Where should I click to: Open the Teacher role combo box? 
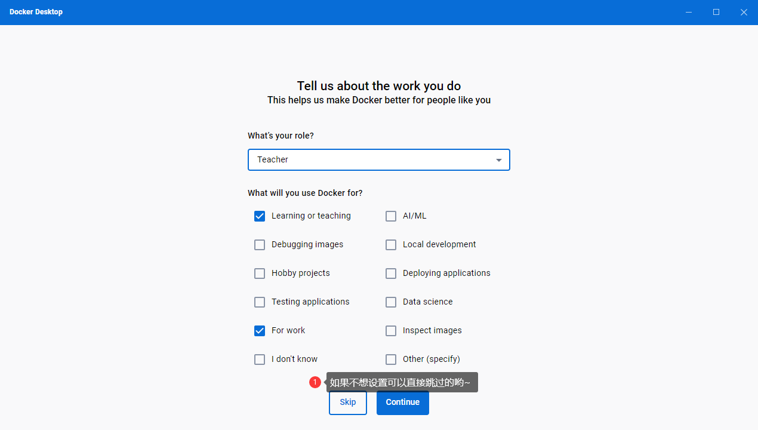pos(370,160)
